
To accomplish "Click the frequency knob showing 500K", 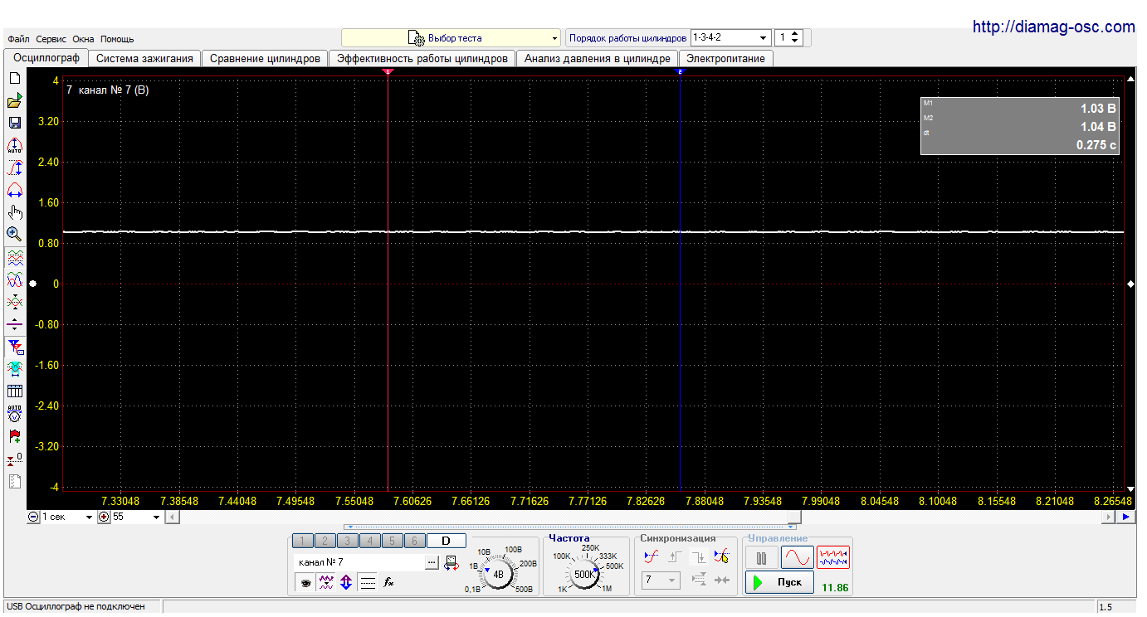I will (584, 574).
